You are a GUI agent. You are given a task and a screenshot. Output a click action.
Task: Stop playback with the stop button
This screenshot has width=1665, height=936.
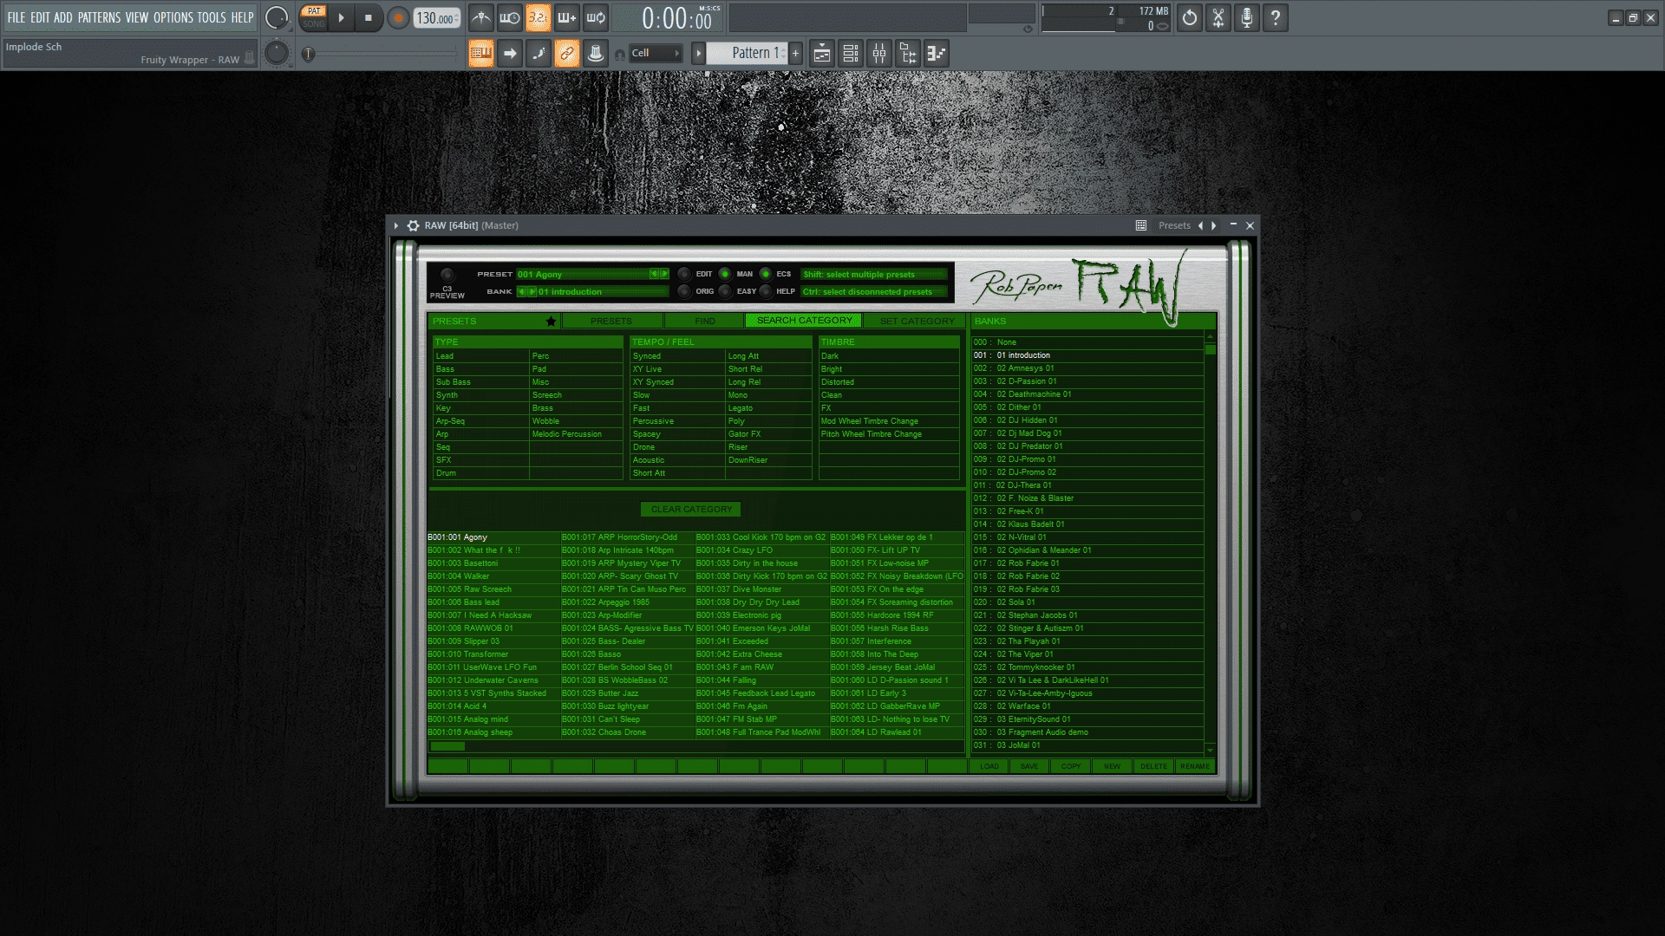click(x=369, y=18)
